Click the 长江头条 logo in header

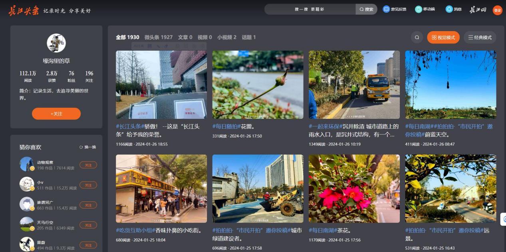tap(24, 10)
